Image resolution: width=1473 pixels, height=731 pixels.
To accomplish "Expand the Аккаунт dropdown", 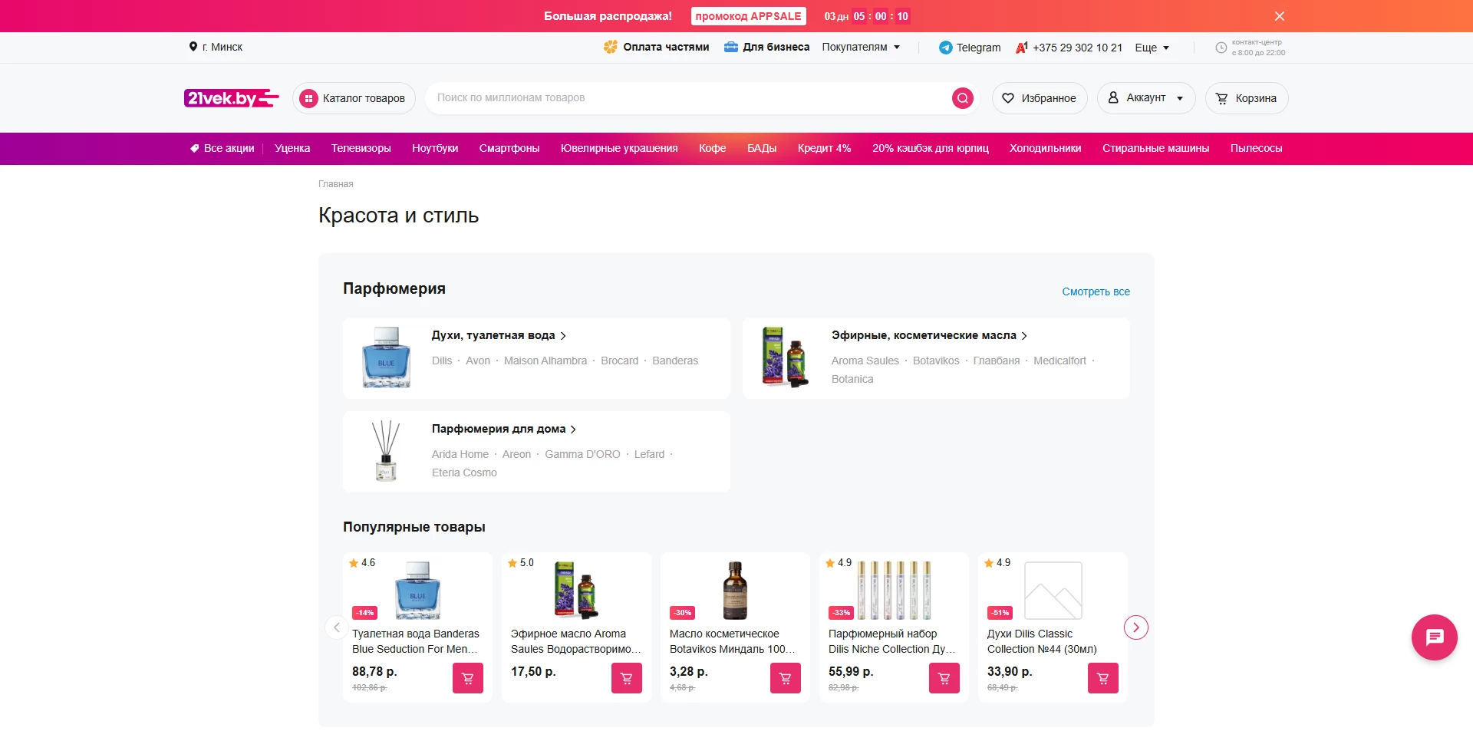I will (1146, 98).
